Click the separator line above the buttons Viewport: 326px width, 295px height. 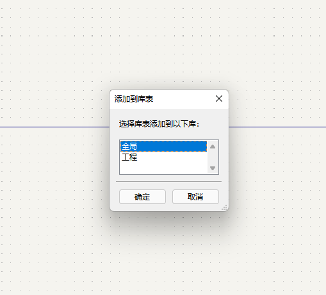[168, 182]
